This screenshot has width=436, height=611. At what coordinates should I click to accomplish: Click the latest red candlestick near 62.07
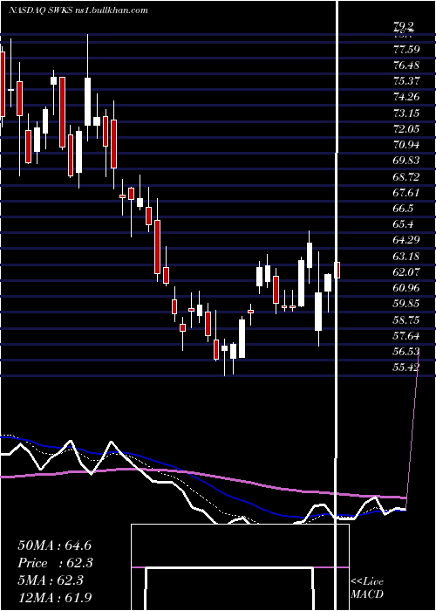(337, 270)
